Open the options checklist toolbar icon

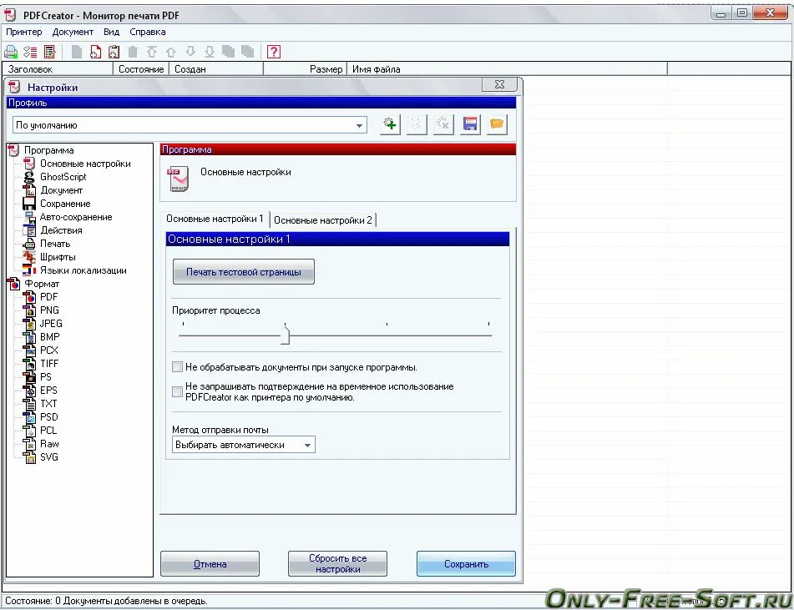click(x=30, y=52)
